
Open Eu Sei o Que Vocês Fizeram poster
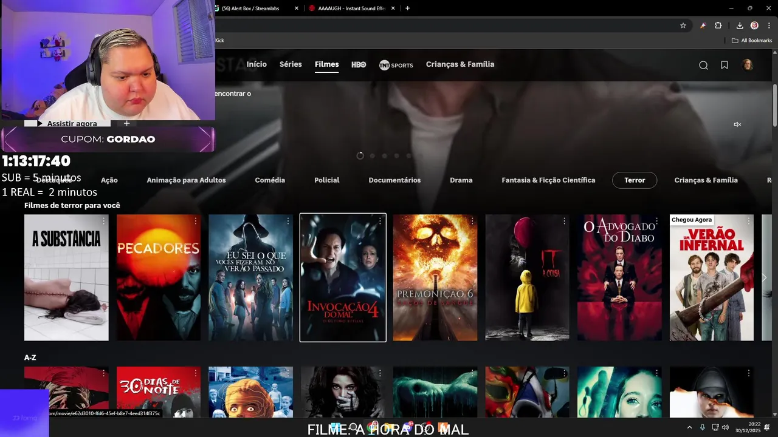tap(250, 277)
